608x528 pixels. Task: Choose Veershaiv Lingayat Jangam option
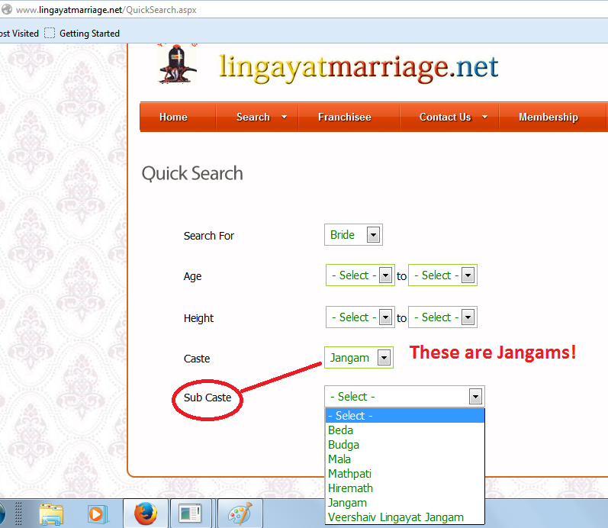395,517
